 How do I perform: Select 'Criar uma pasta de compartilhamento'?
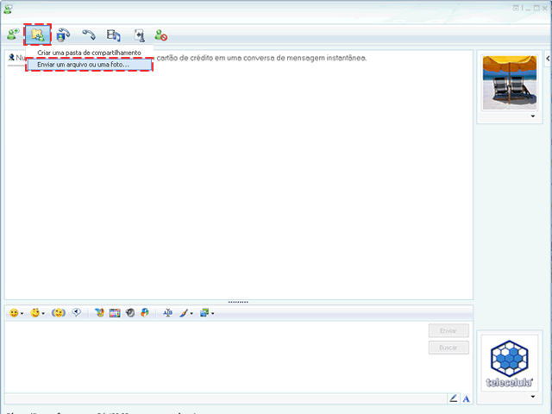coord(89,53)
